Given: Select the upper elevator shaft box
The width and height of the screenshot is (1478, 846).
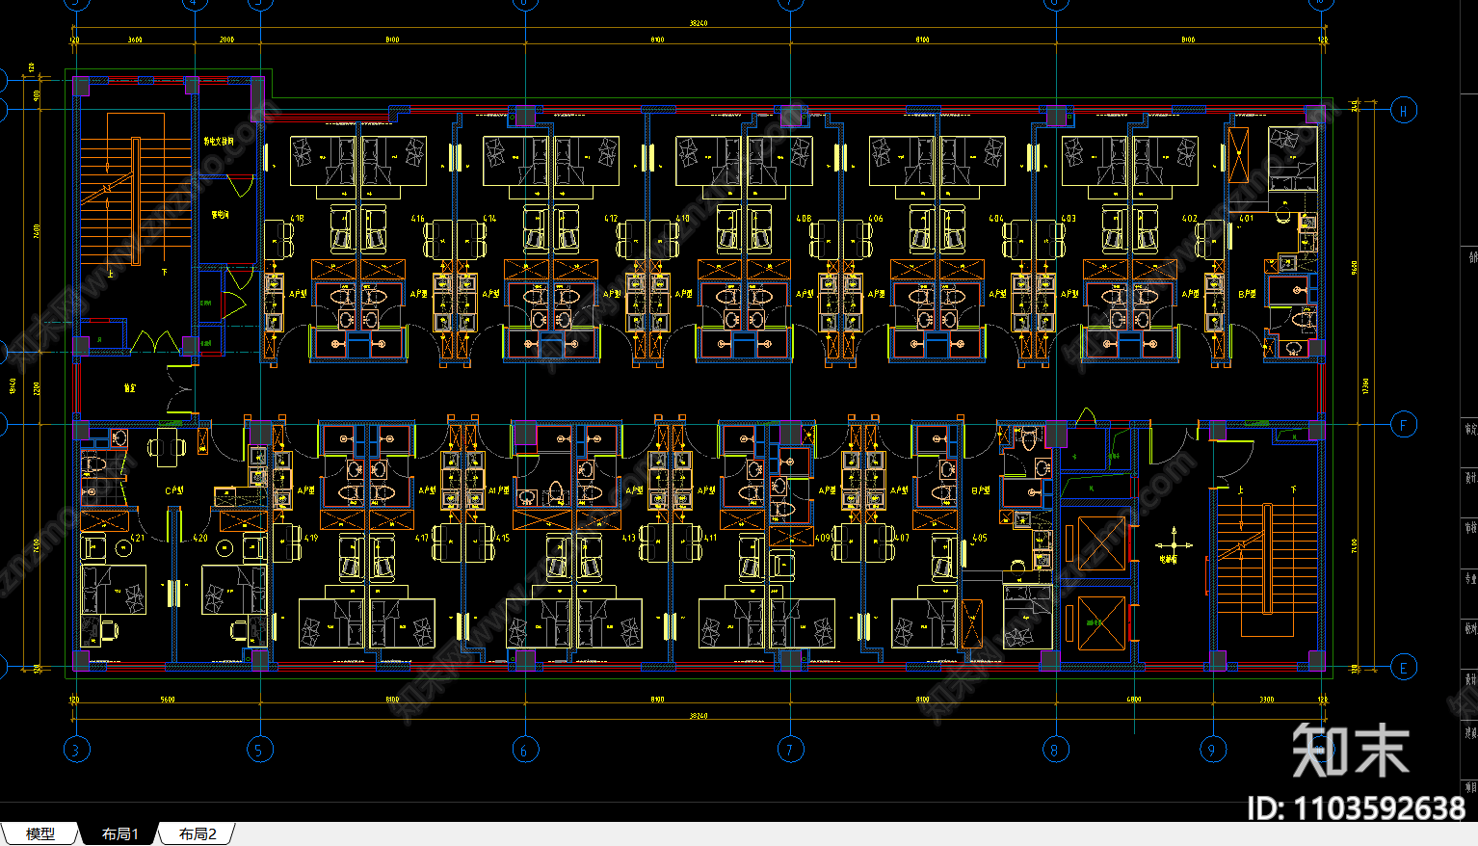Looking at the screenshot, I should pyautogui.click(x=1100, y=542).
